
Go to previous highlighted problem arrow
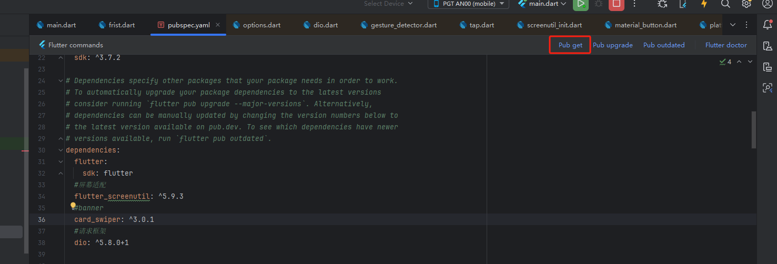point(739,62)
